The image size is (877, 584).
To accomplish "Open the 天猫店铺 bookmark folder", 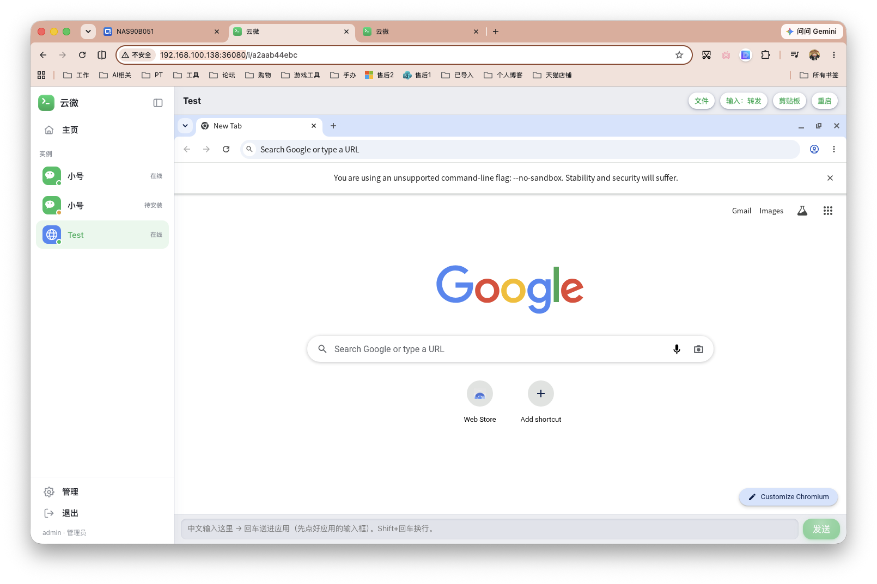I will click(x=552, y=75).
